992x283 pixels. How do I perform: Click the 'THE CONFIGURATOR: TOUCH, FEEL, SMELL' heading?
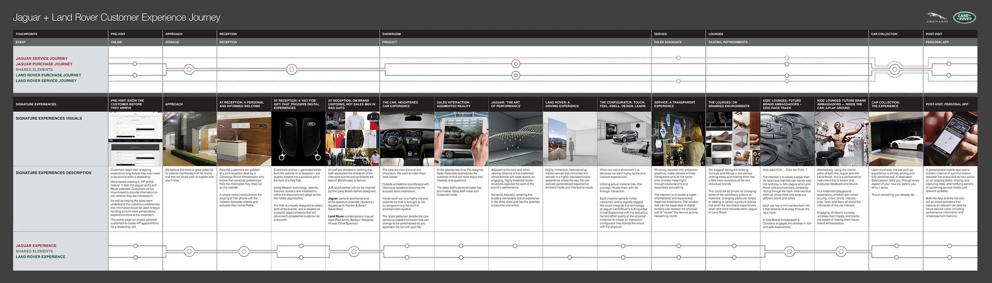[x=623, y=104]
